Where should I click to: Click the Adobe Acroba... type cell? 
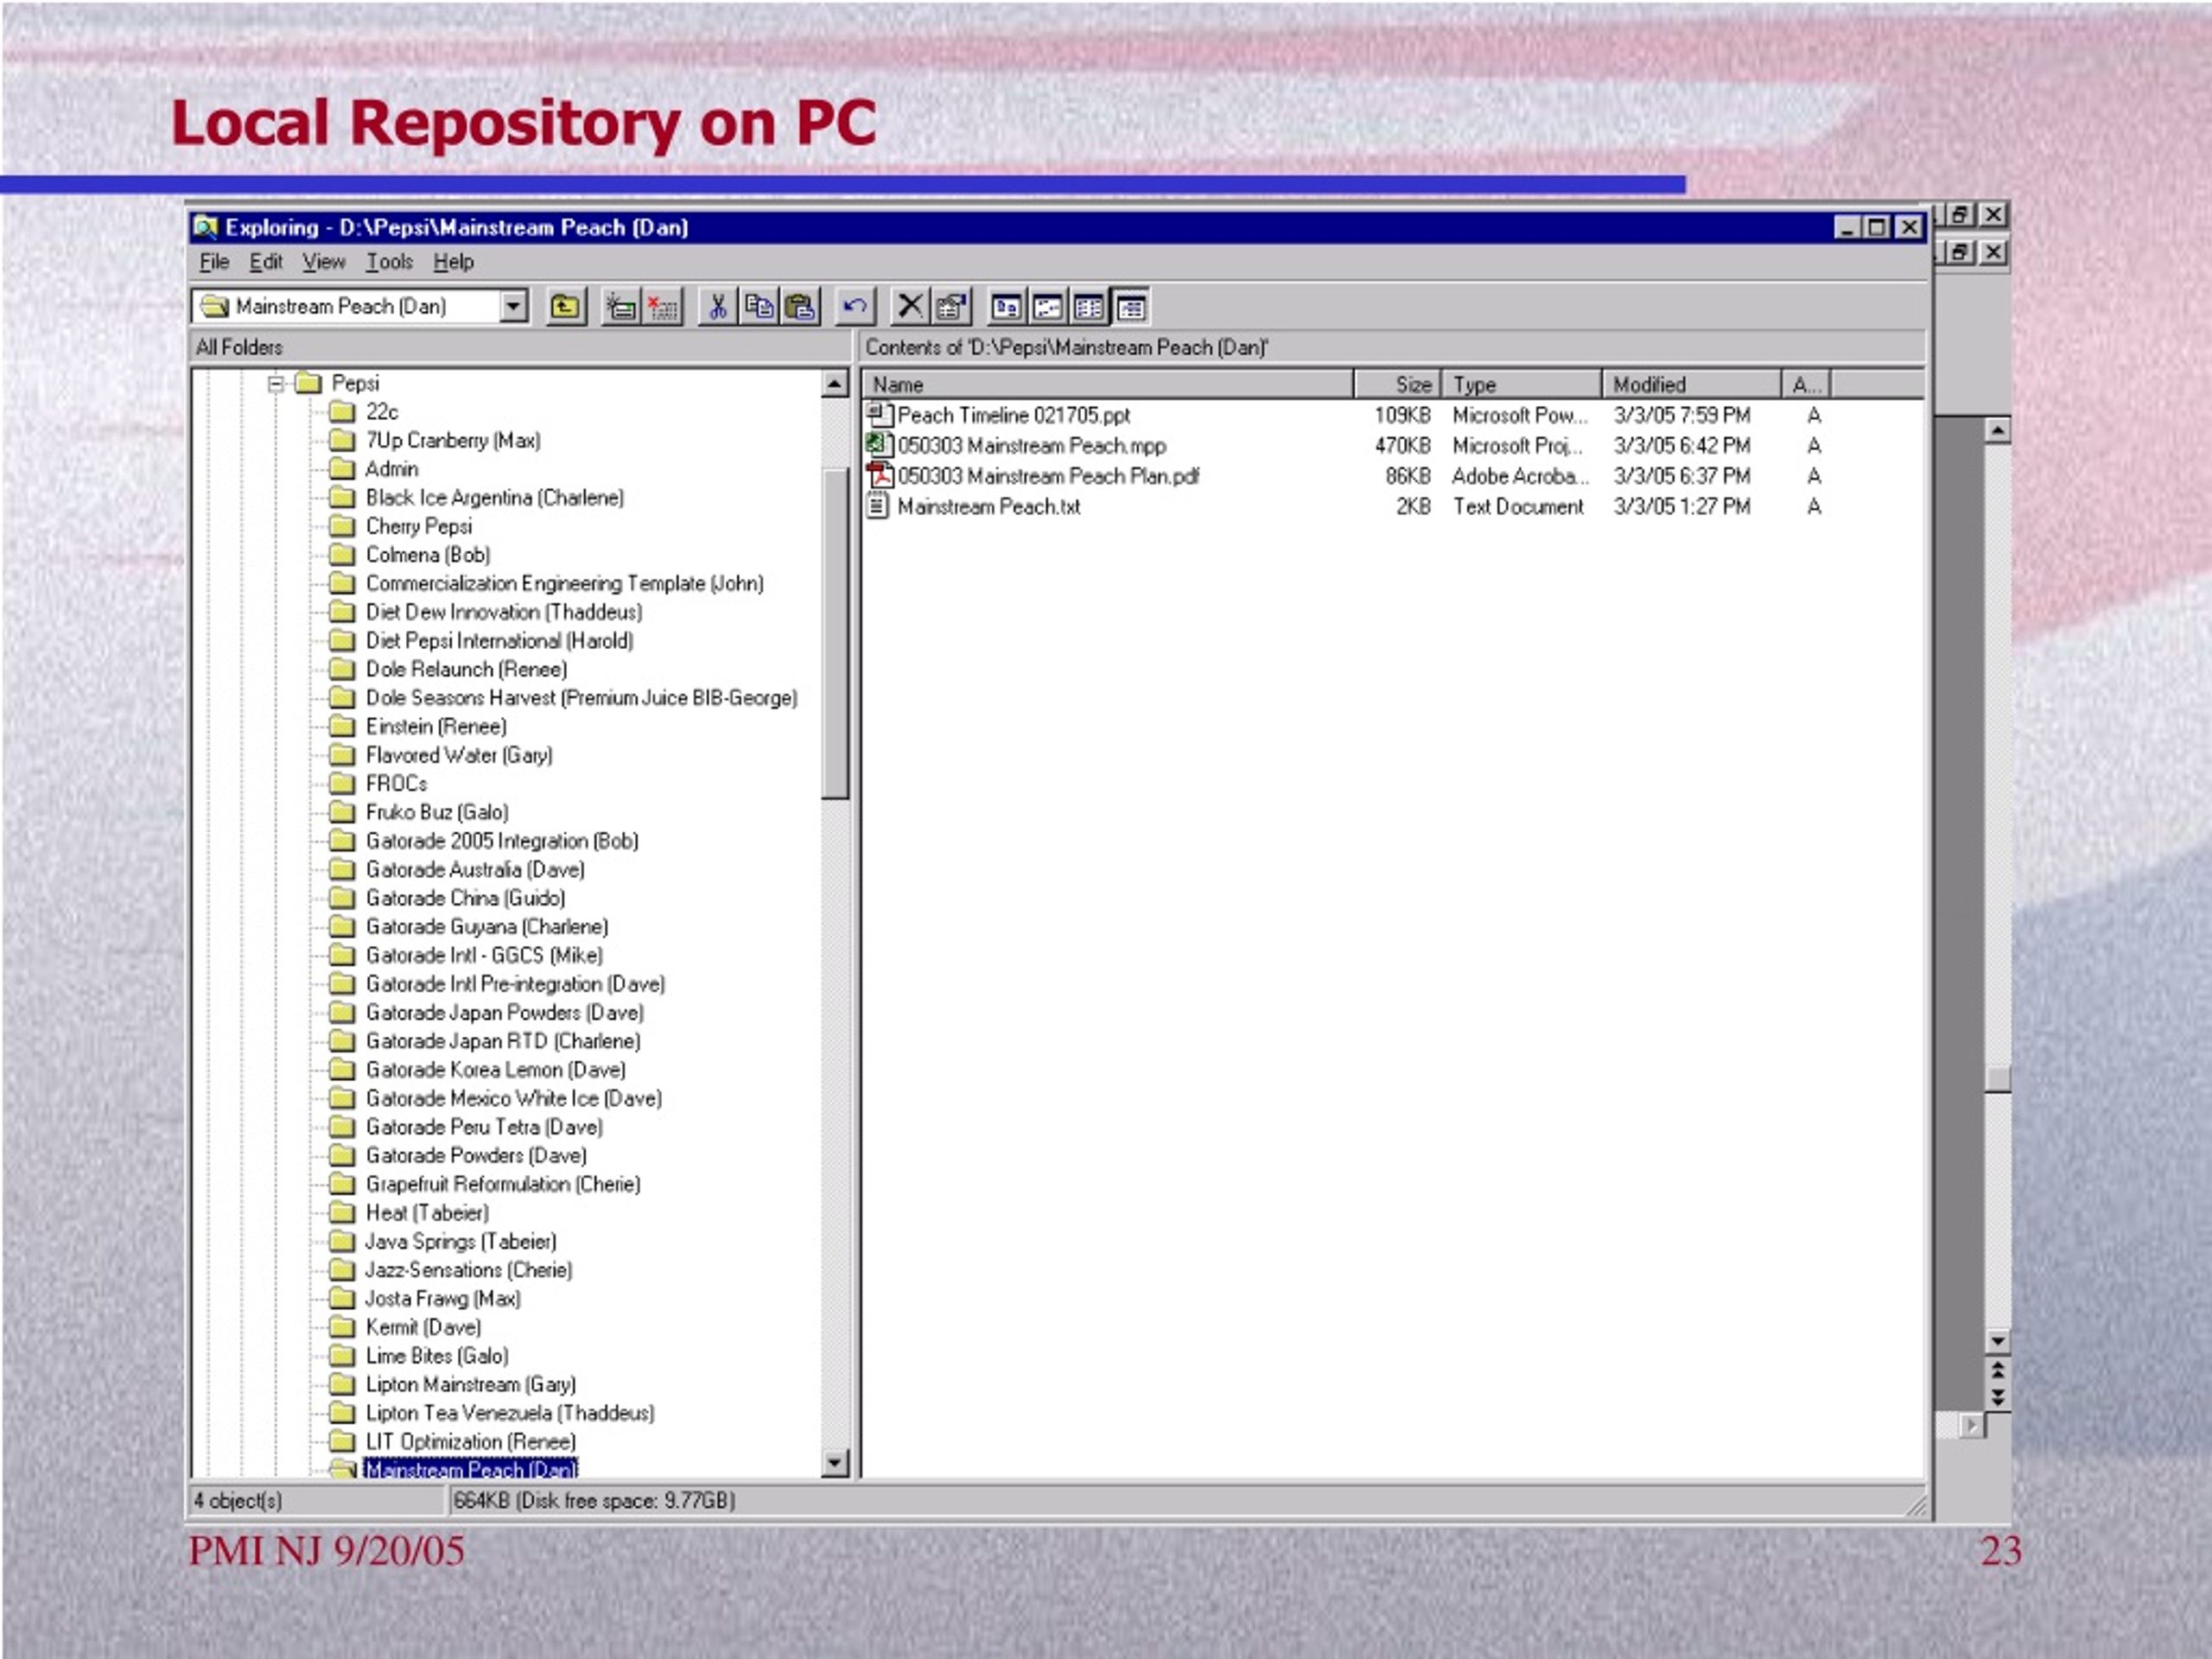click(1520, 477)
